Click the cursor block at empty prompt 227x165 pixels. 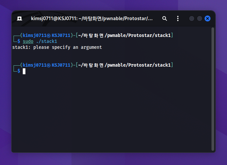point(24,71)
